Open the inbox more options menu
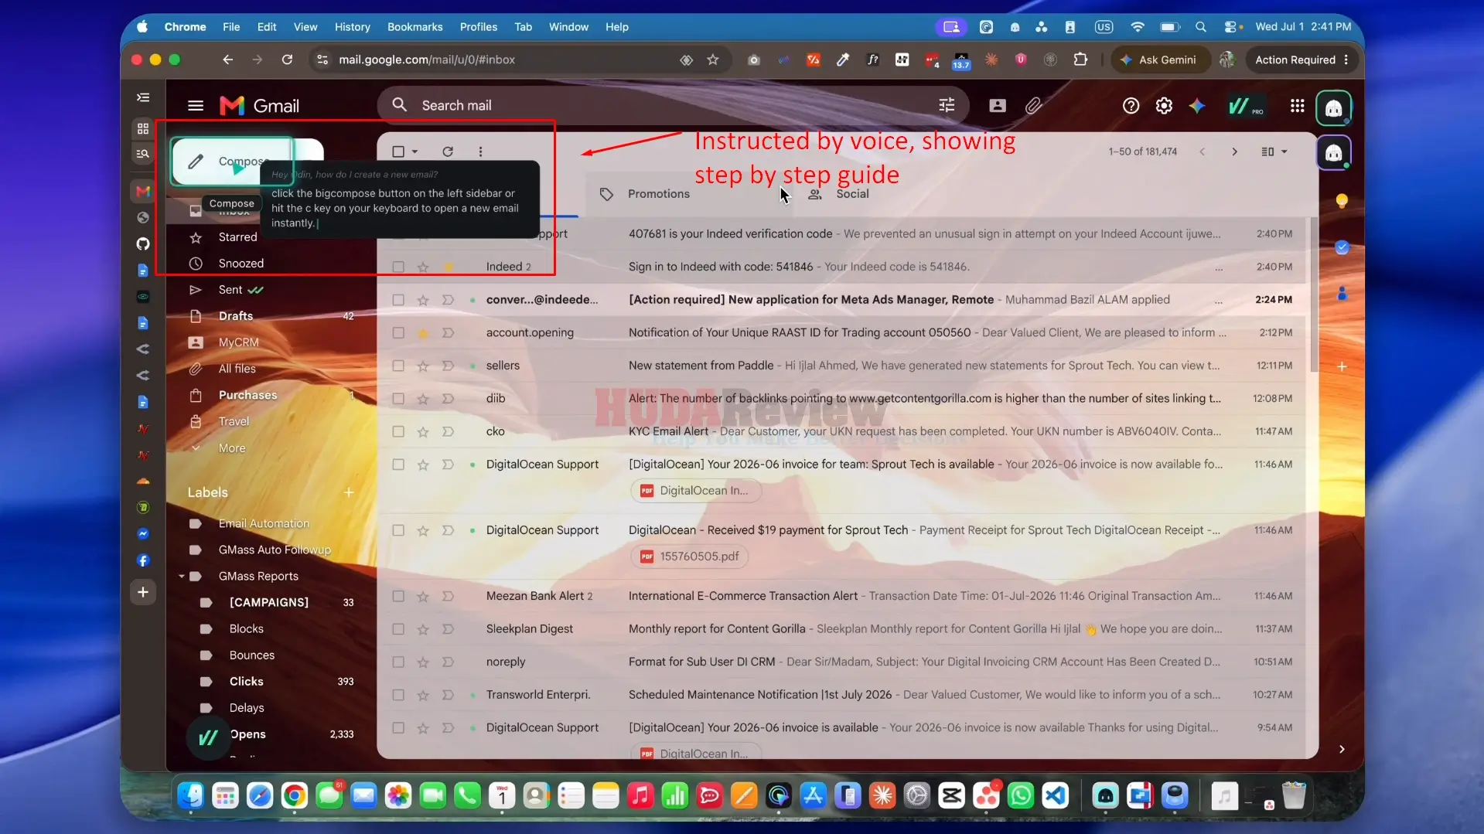The width and height of the screenshot is (1484, 834). (x=480, y=151)
